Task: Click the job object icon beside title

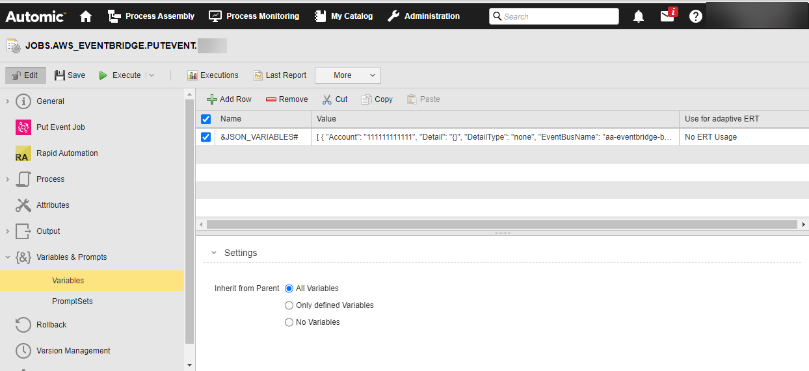Action: point(13,45)
